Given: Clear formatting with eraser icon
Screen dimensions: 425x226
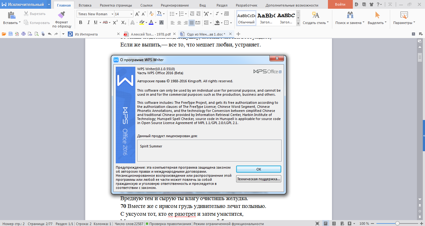Looking at the screenshot, I should click(x=152, y=14).
